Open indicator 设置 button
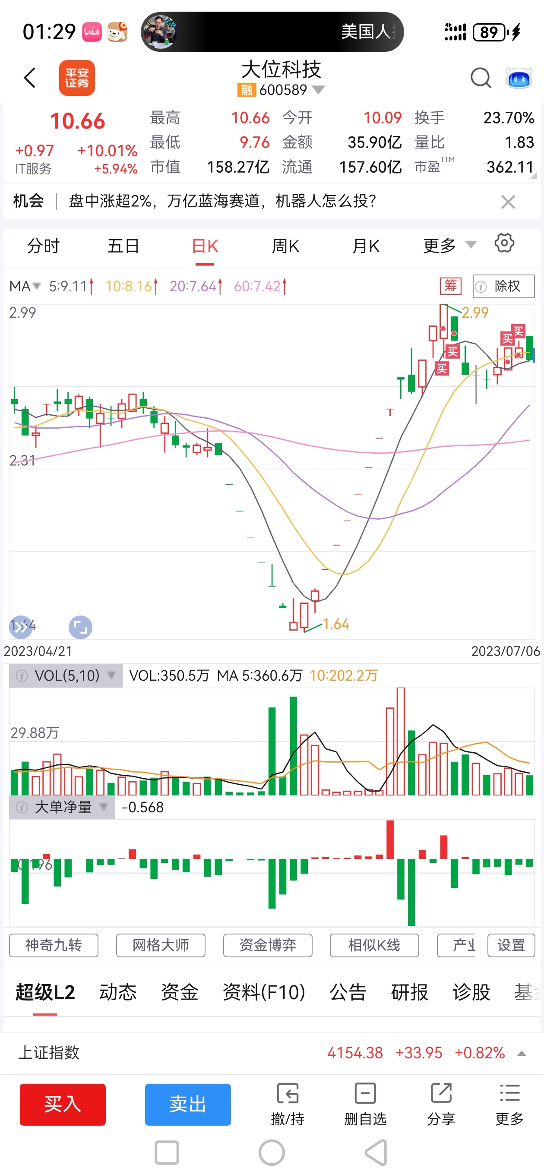 511,945
